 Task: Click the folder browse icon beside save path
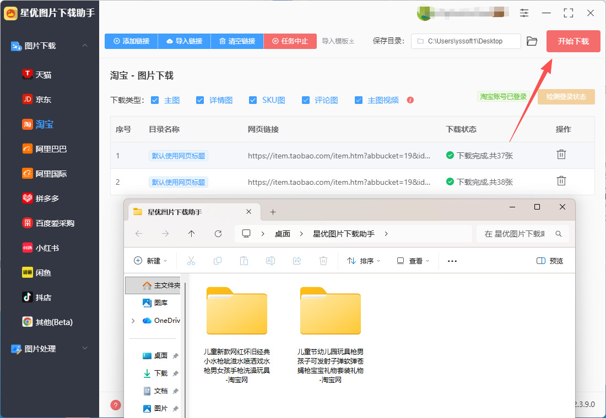pyautogui.click(x=532, y=41)
